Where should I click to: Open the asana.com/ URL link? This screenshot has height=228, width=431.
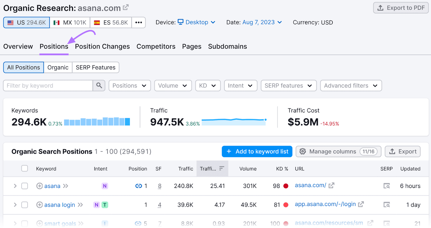coord(310,185)
